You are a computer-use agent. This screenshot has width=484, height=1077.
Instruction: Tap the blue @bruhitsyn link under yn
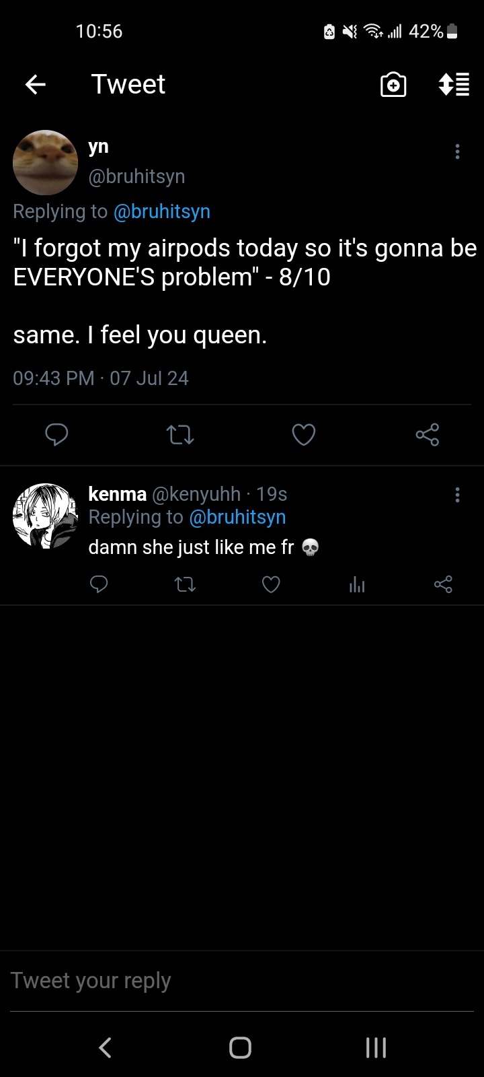tap(162, 211)
